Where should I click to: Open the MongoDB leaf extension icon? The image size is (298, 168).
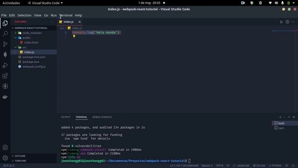5,55
